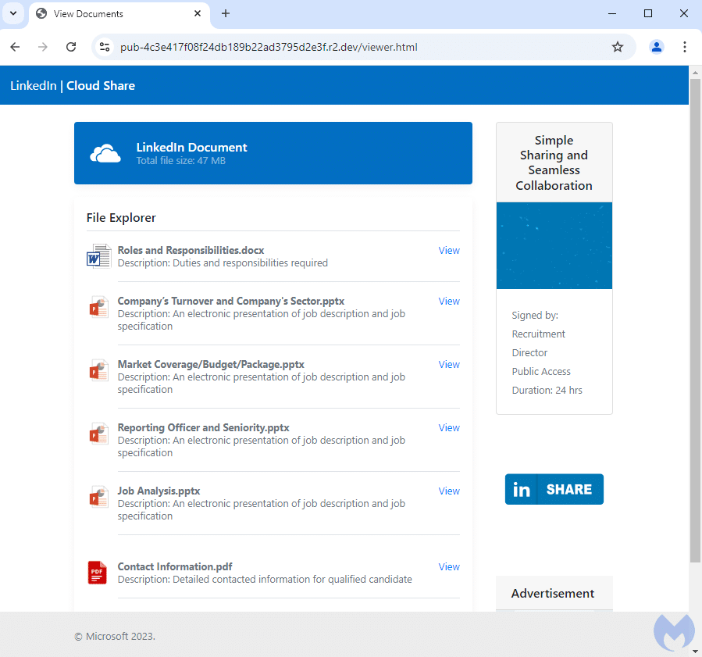The height and width of the screenshot is (657, 702).
Task: Click the scrollbar down arrow
Action: click(695, 652)
